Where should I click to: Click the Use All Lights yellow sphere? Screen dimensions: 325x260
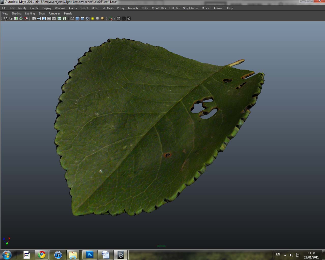pos(93,19)
